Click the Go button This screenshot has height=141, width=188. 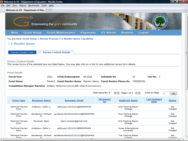pyautogui.click(x=174, y=93)
